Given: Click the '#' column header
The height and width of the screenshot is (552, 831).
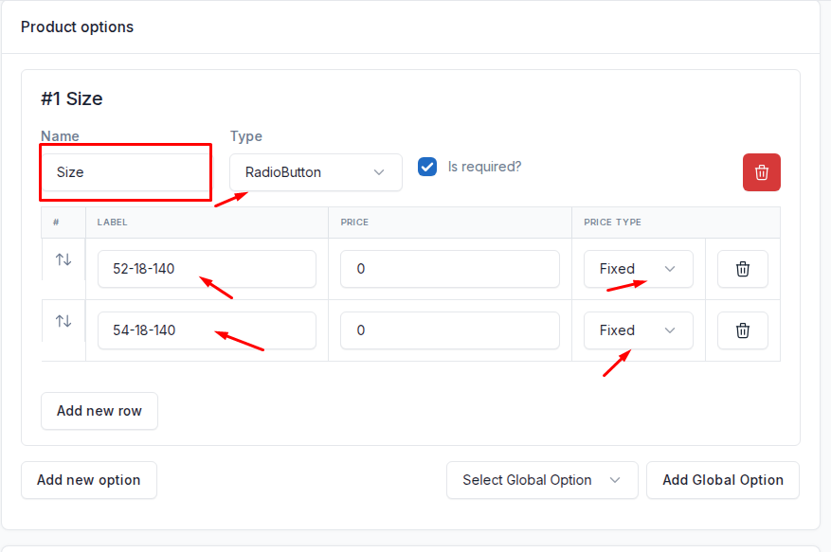Looking at the screenshot, I should coord(56,223).
